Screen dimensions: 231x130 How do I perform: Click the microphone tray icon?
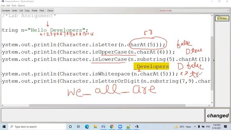pyautogui.click(x=199, y=127)
